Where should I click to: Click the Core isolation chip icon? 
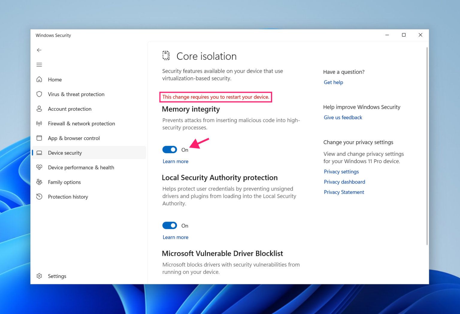(x=166, y=56)
